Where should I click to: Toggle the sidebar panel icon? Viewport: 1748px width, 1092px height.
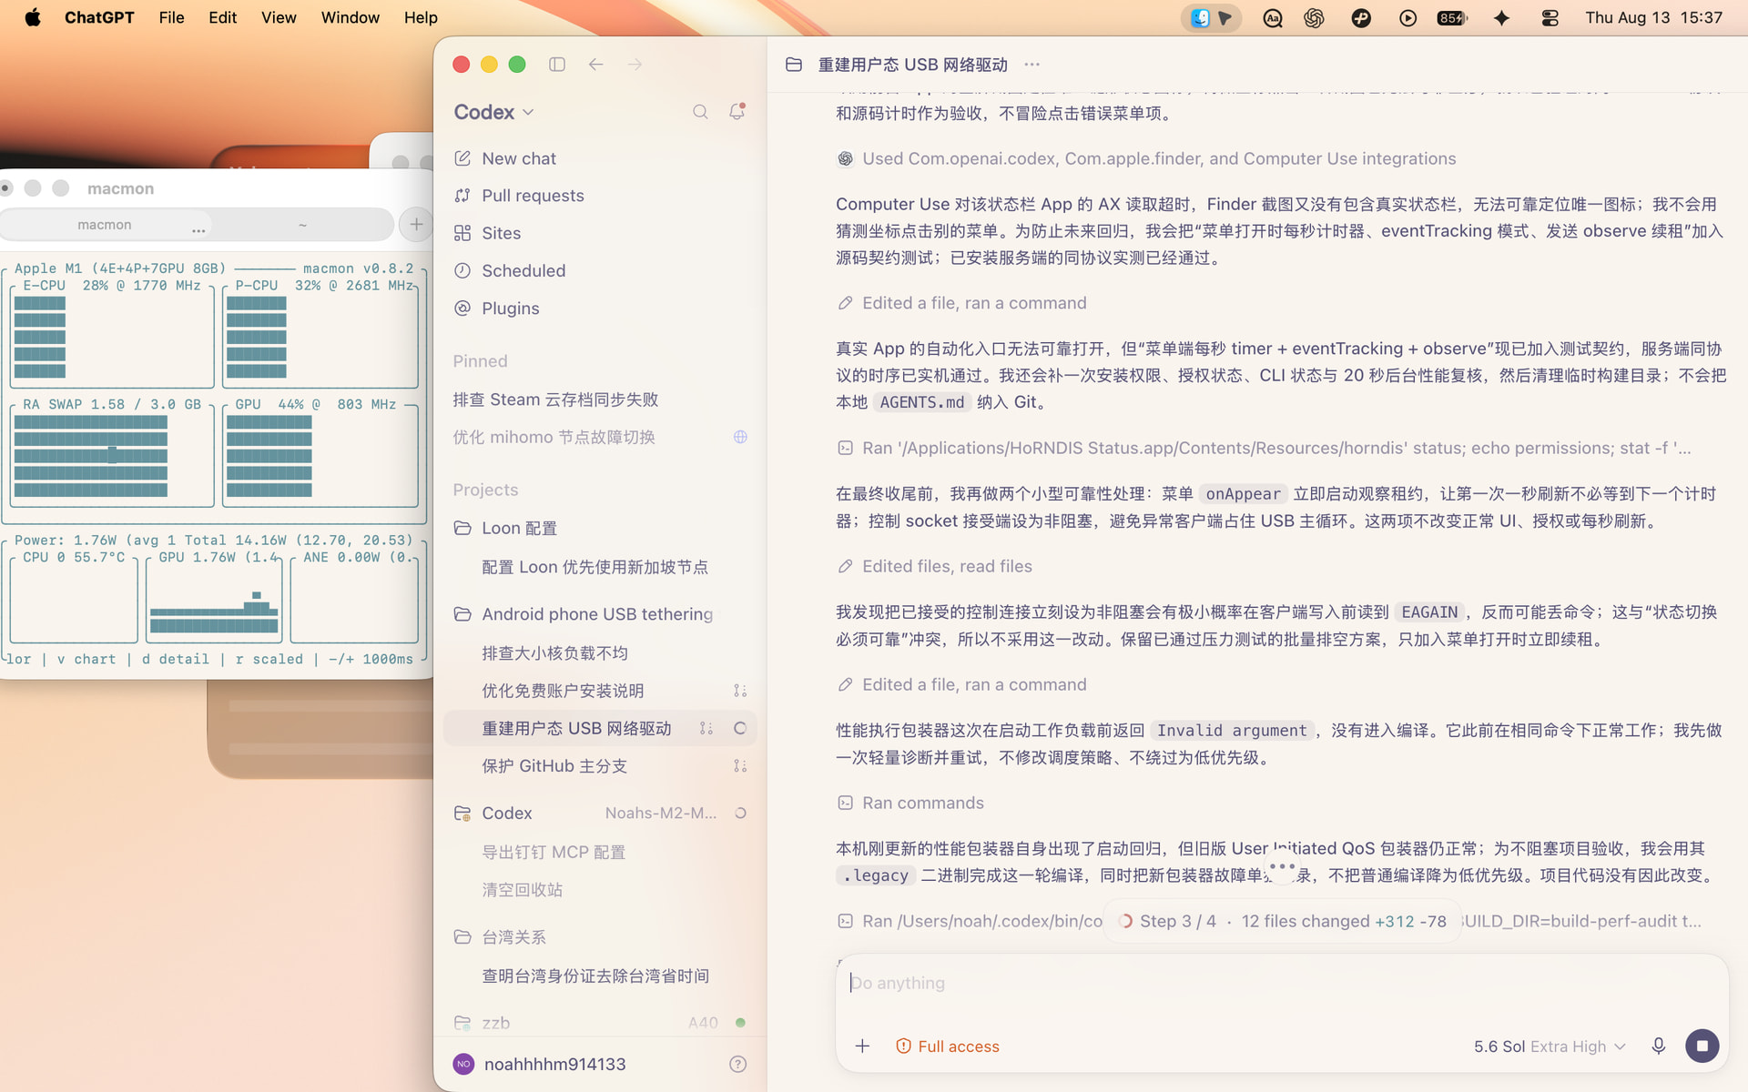557,64
